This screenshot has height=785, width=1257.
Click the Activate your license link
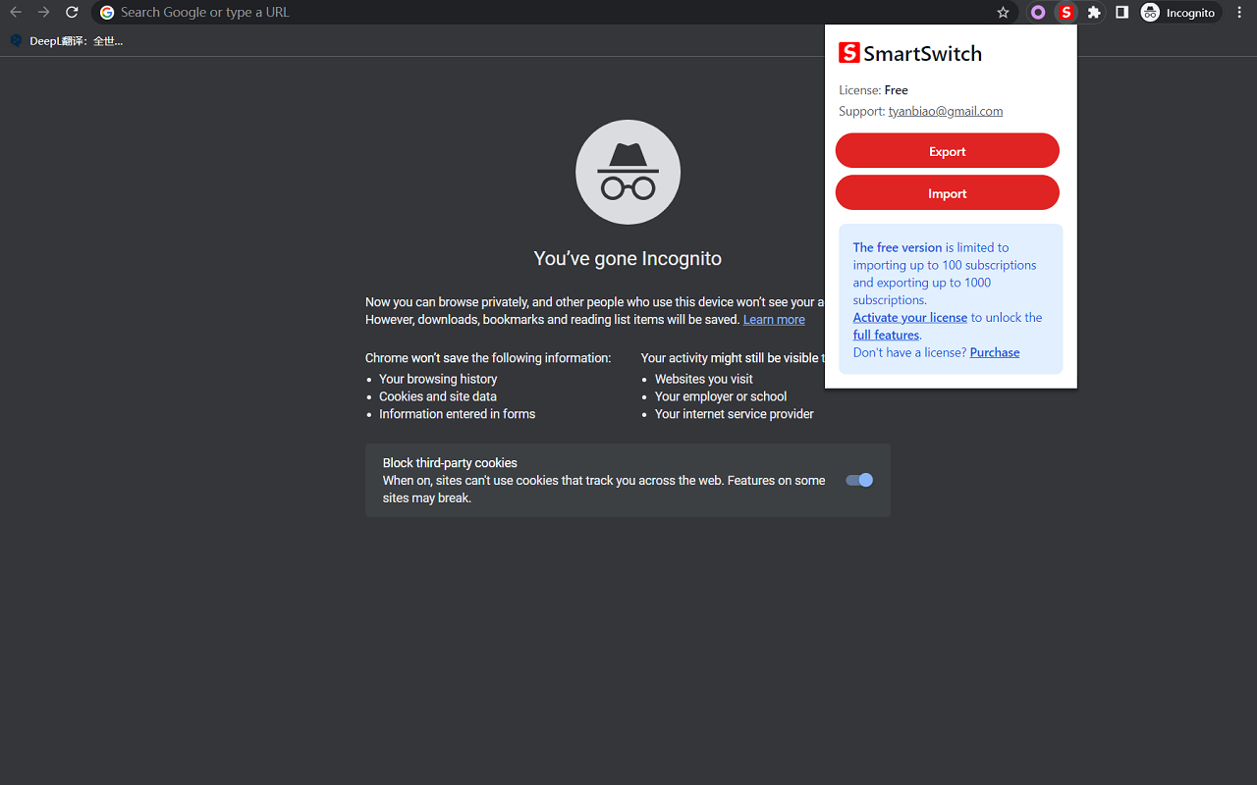(910, 318)
